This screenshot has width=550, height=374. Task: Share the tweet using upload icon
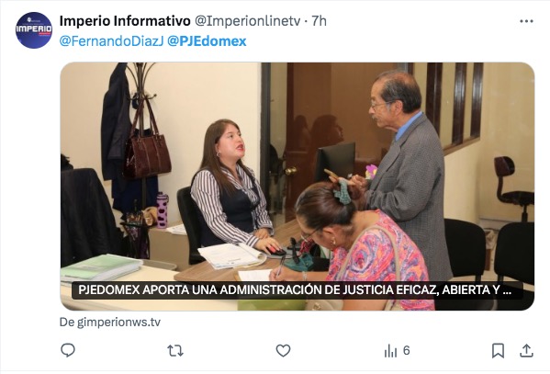tap(526, 350)
